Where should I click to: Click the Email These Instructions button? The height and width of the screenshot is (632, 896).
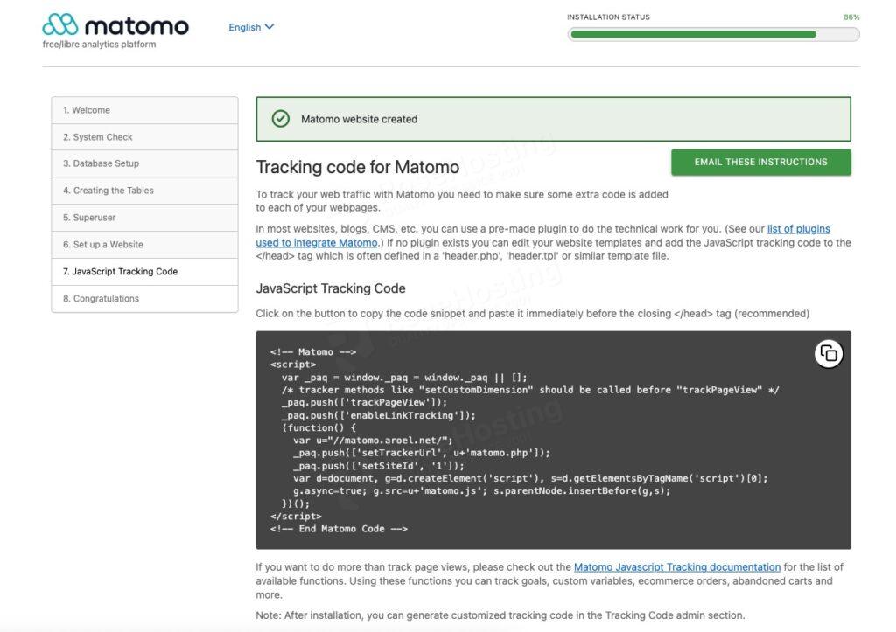pos(760,162)
